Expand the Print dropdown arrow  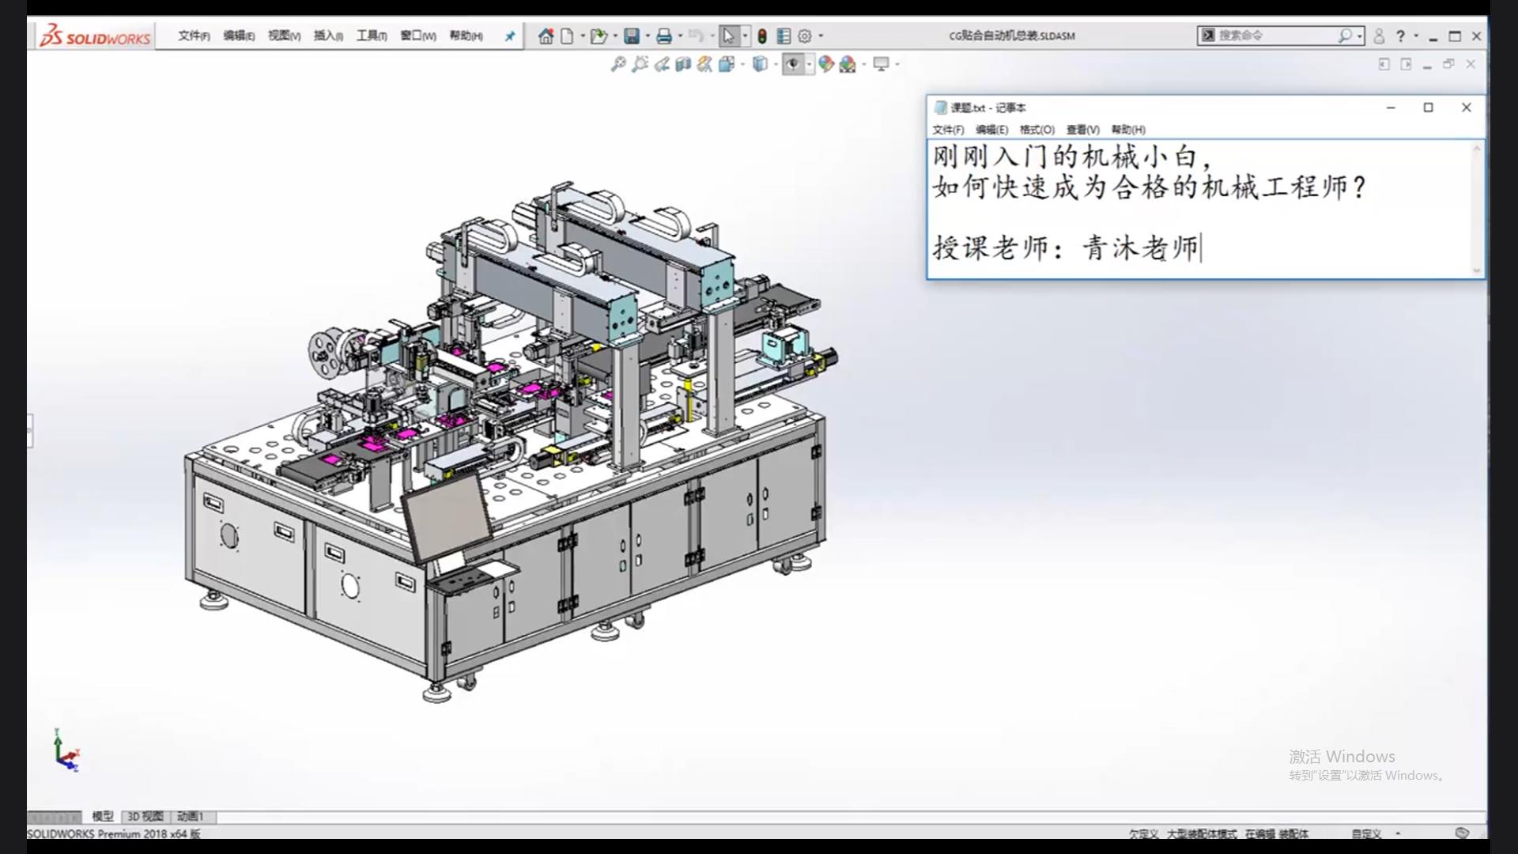pyautogui.click(x=680, y=36)
